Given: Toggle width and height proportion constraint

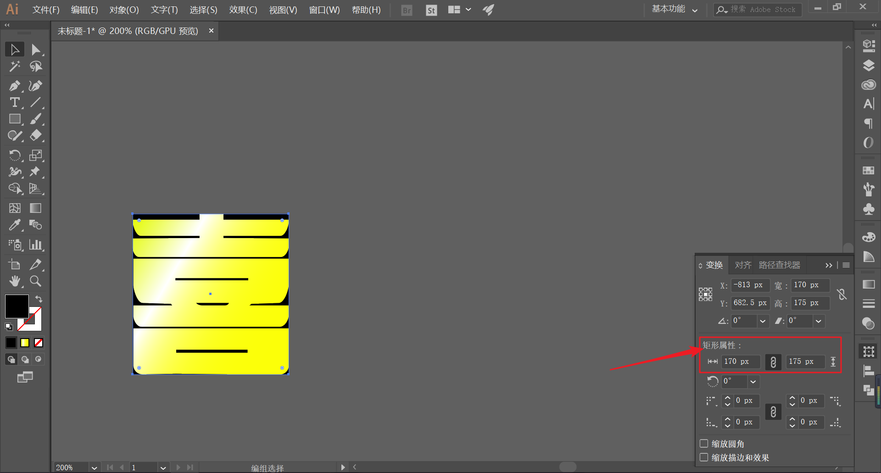Looking at the screenshot, I should [842, 294].
